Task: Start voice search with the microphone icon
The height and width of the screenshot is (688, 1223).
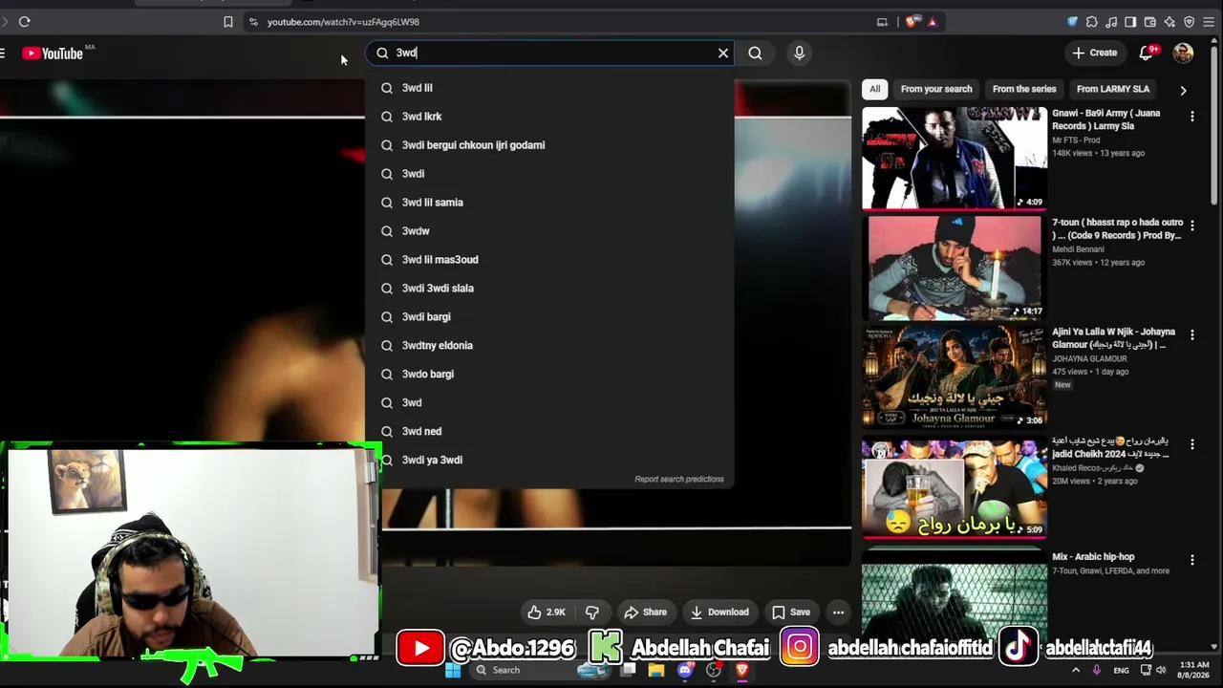Action: coord(800,54)
